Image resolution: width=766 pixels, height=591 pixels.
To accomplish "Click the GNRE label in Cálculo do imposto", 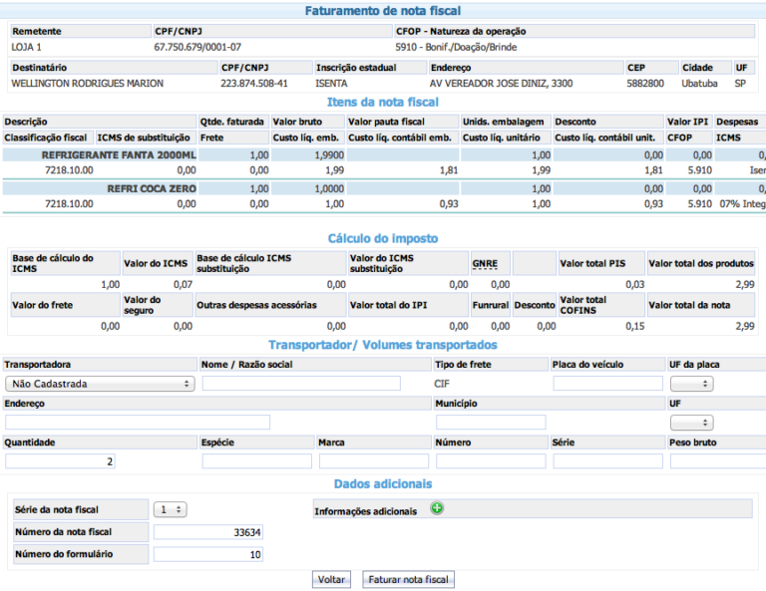I will [484, 264].
